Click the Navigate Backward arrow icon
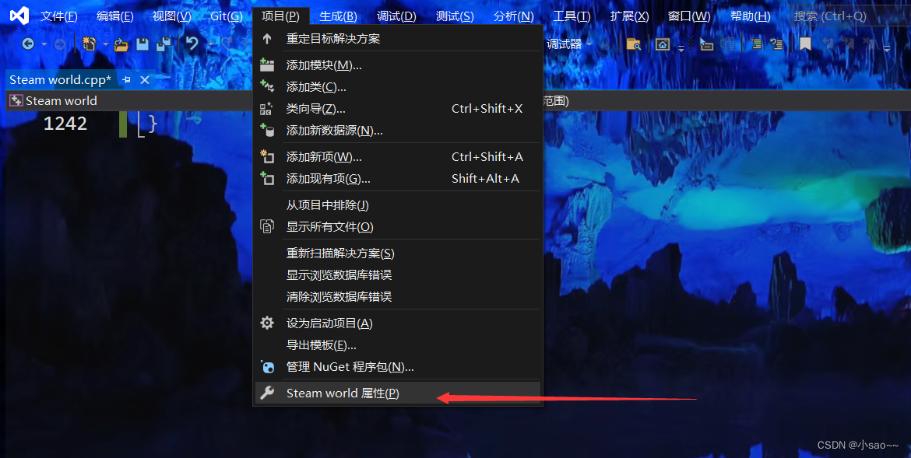 pyautogui.click(x=28, y=44)
